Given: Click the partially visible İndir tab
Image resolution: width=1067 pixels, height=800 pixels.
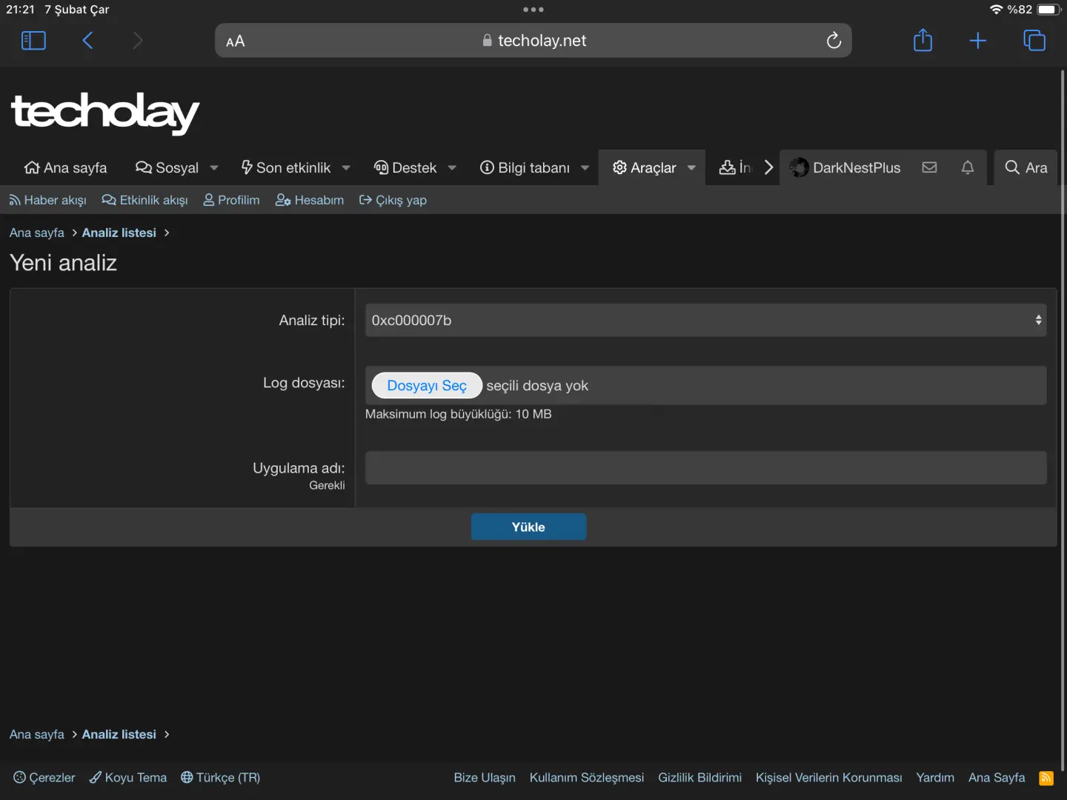Looking at the screenshot, I should (735, 167).
